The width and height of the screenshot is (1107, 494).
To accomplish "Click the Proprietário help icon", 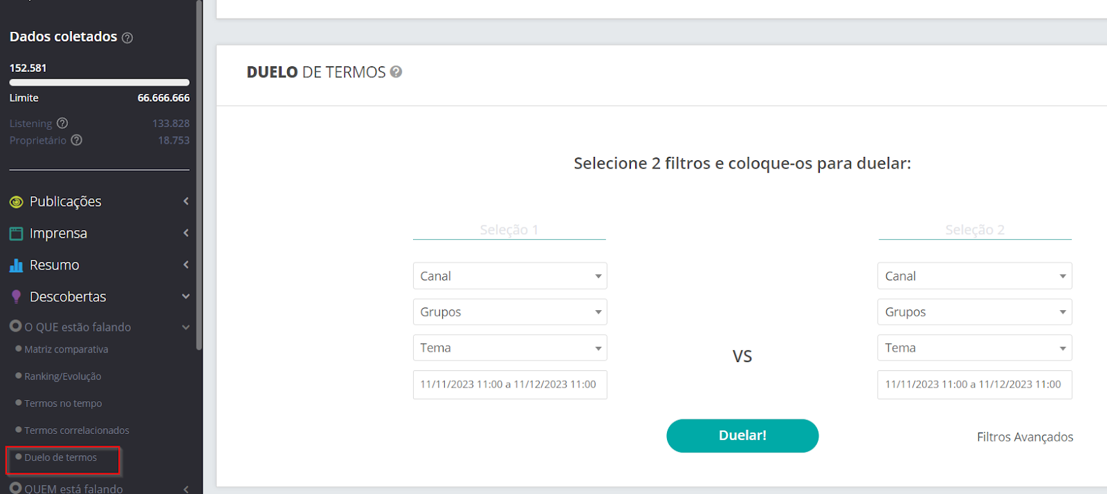I will 77,140.
